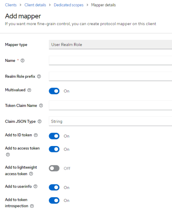This screenshot has width=172, height=213.
Task: Show help for Add to access token
Action: tap(8, 155)
